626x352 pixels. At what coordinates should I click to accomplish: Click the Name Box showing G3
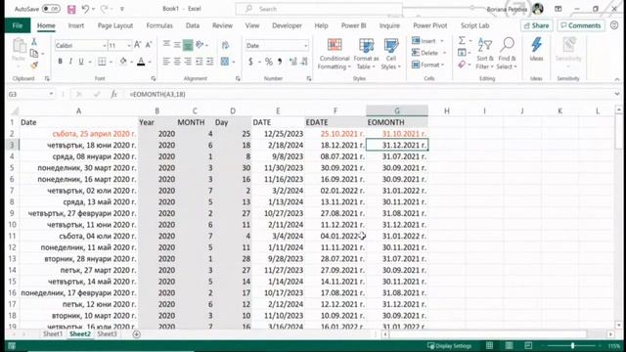(x=30, y=94)
